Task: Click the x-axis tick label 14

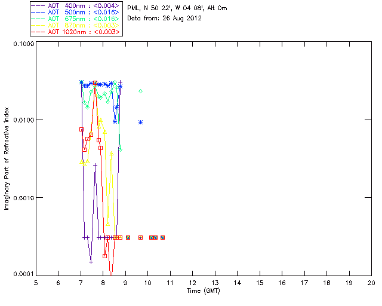Action: (x=238, y=283)
